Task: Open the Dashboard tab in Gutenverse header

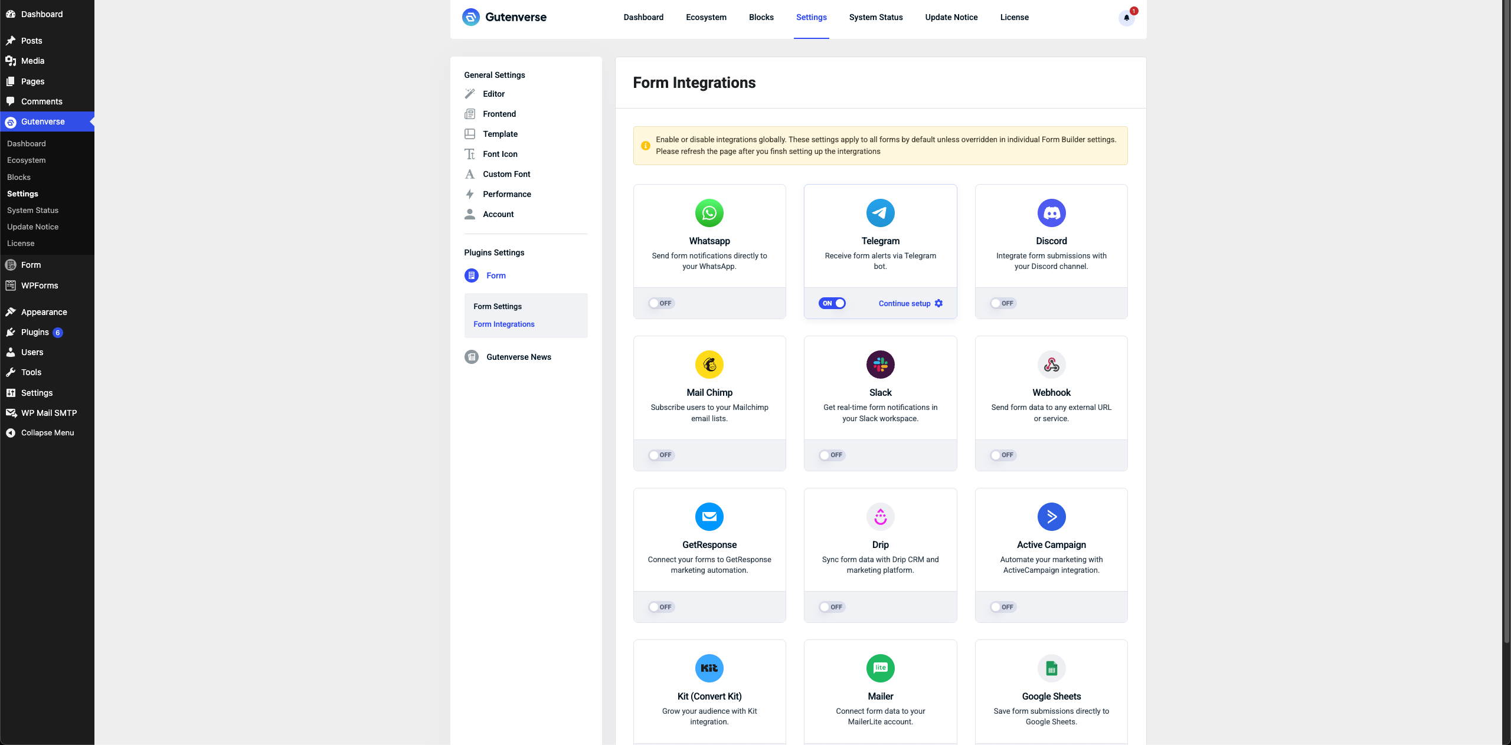Action: [x=643, y=18]
